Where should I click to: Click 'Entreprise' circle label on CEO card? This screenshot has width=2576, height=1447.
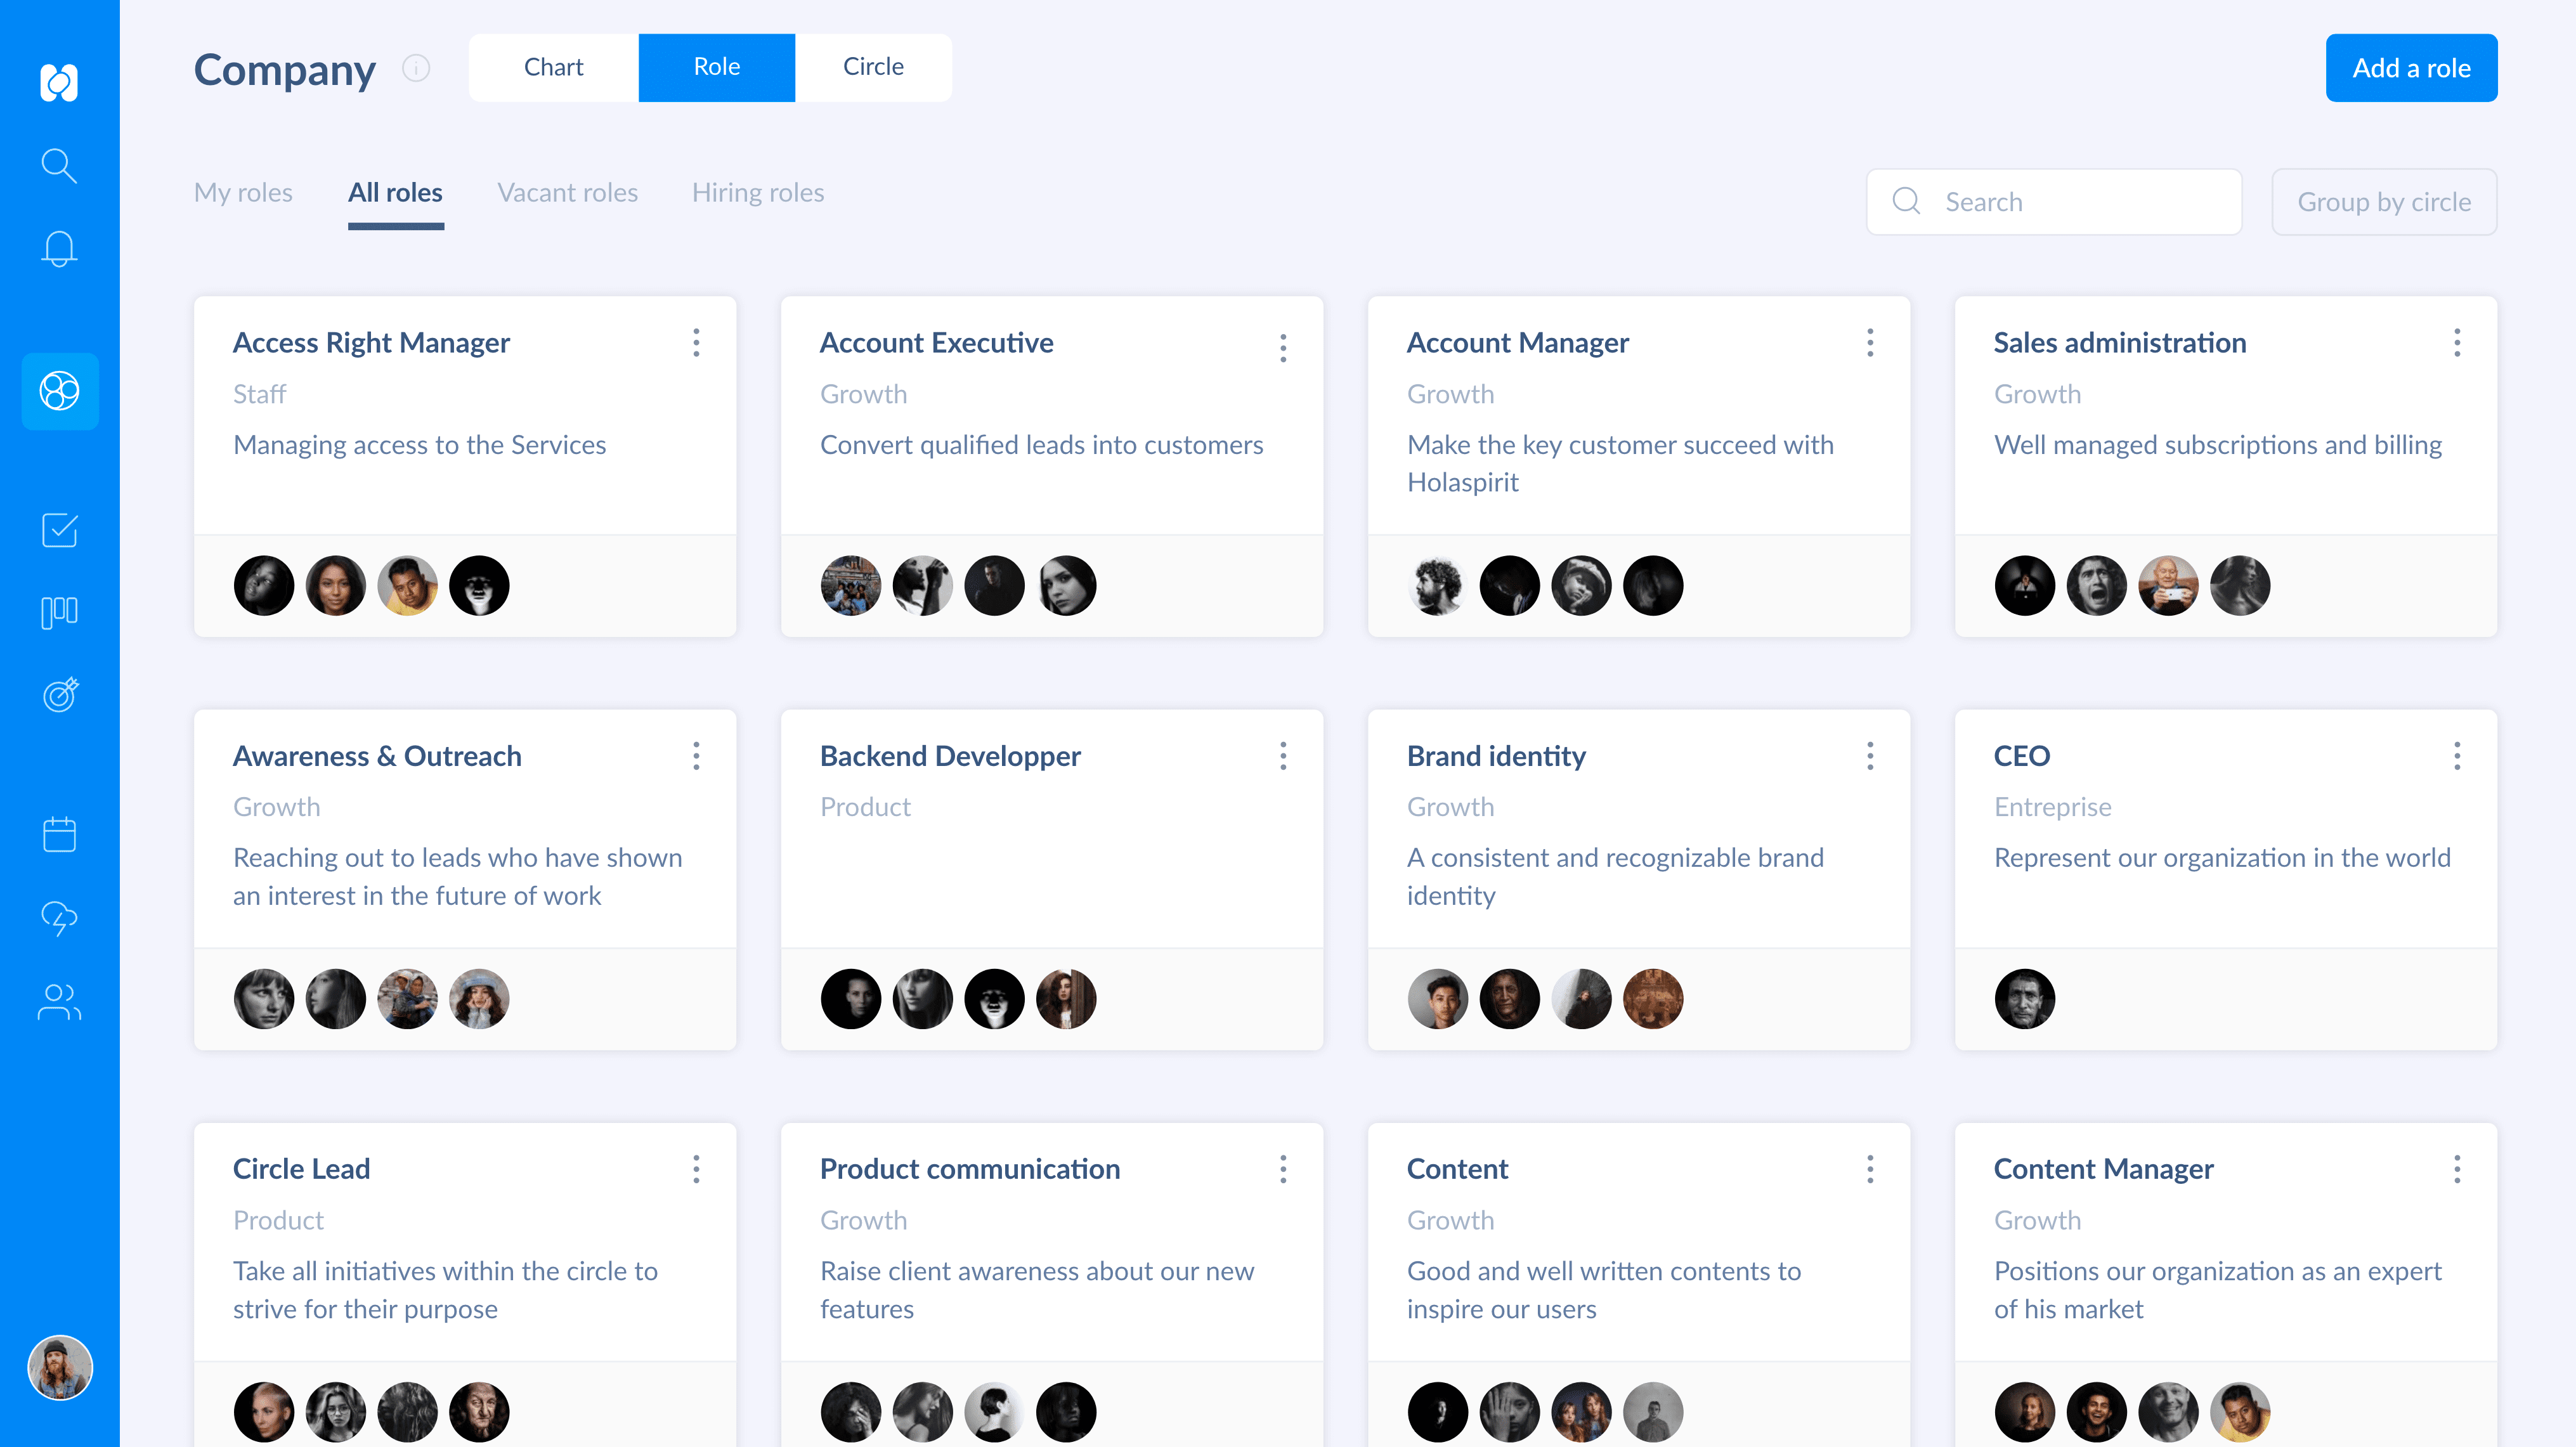pyautogui.click(x=2052, y=806)
